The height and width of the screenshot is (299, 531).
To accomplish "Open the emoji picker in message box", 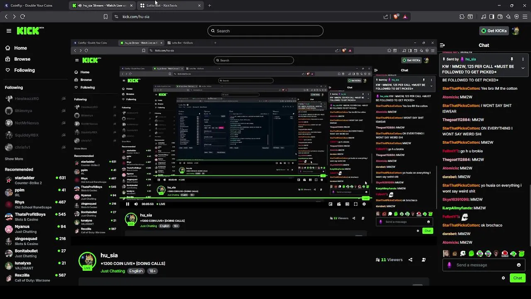I will [x=519, y=265].
